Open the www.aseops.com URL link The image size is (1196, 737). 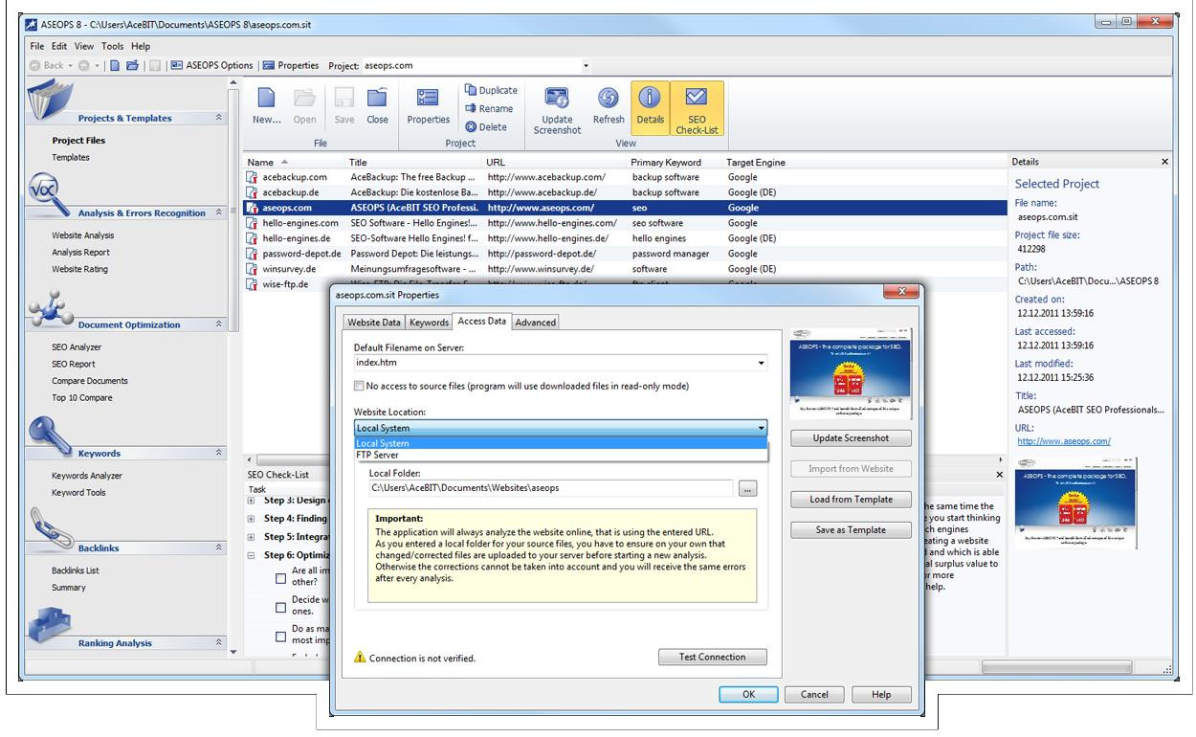[x=1063, y=441]
